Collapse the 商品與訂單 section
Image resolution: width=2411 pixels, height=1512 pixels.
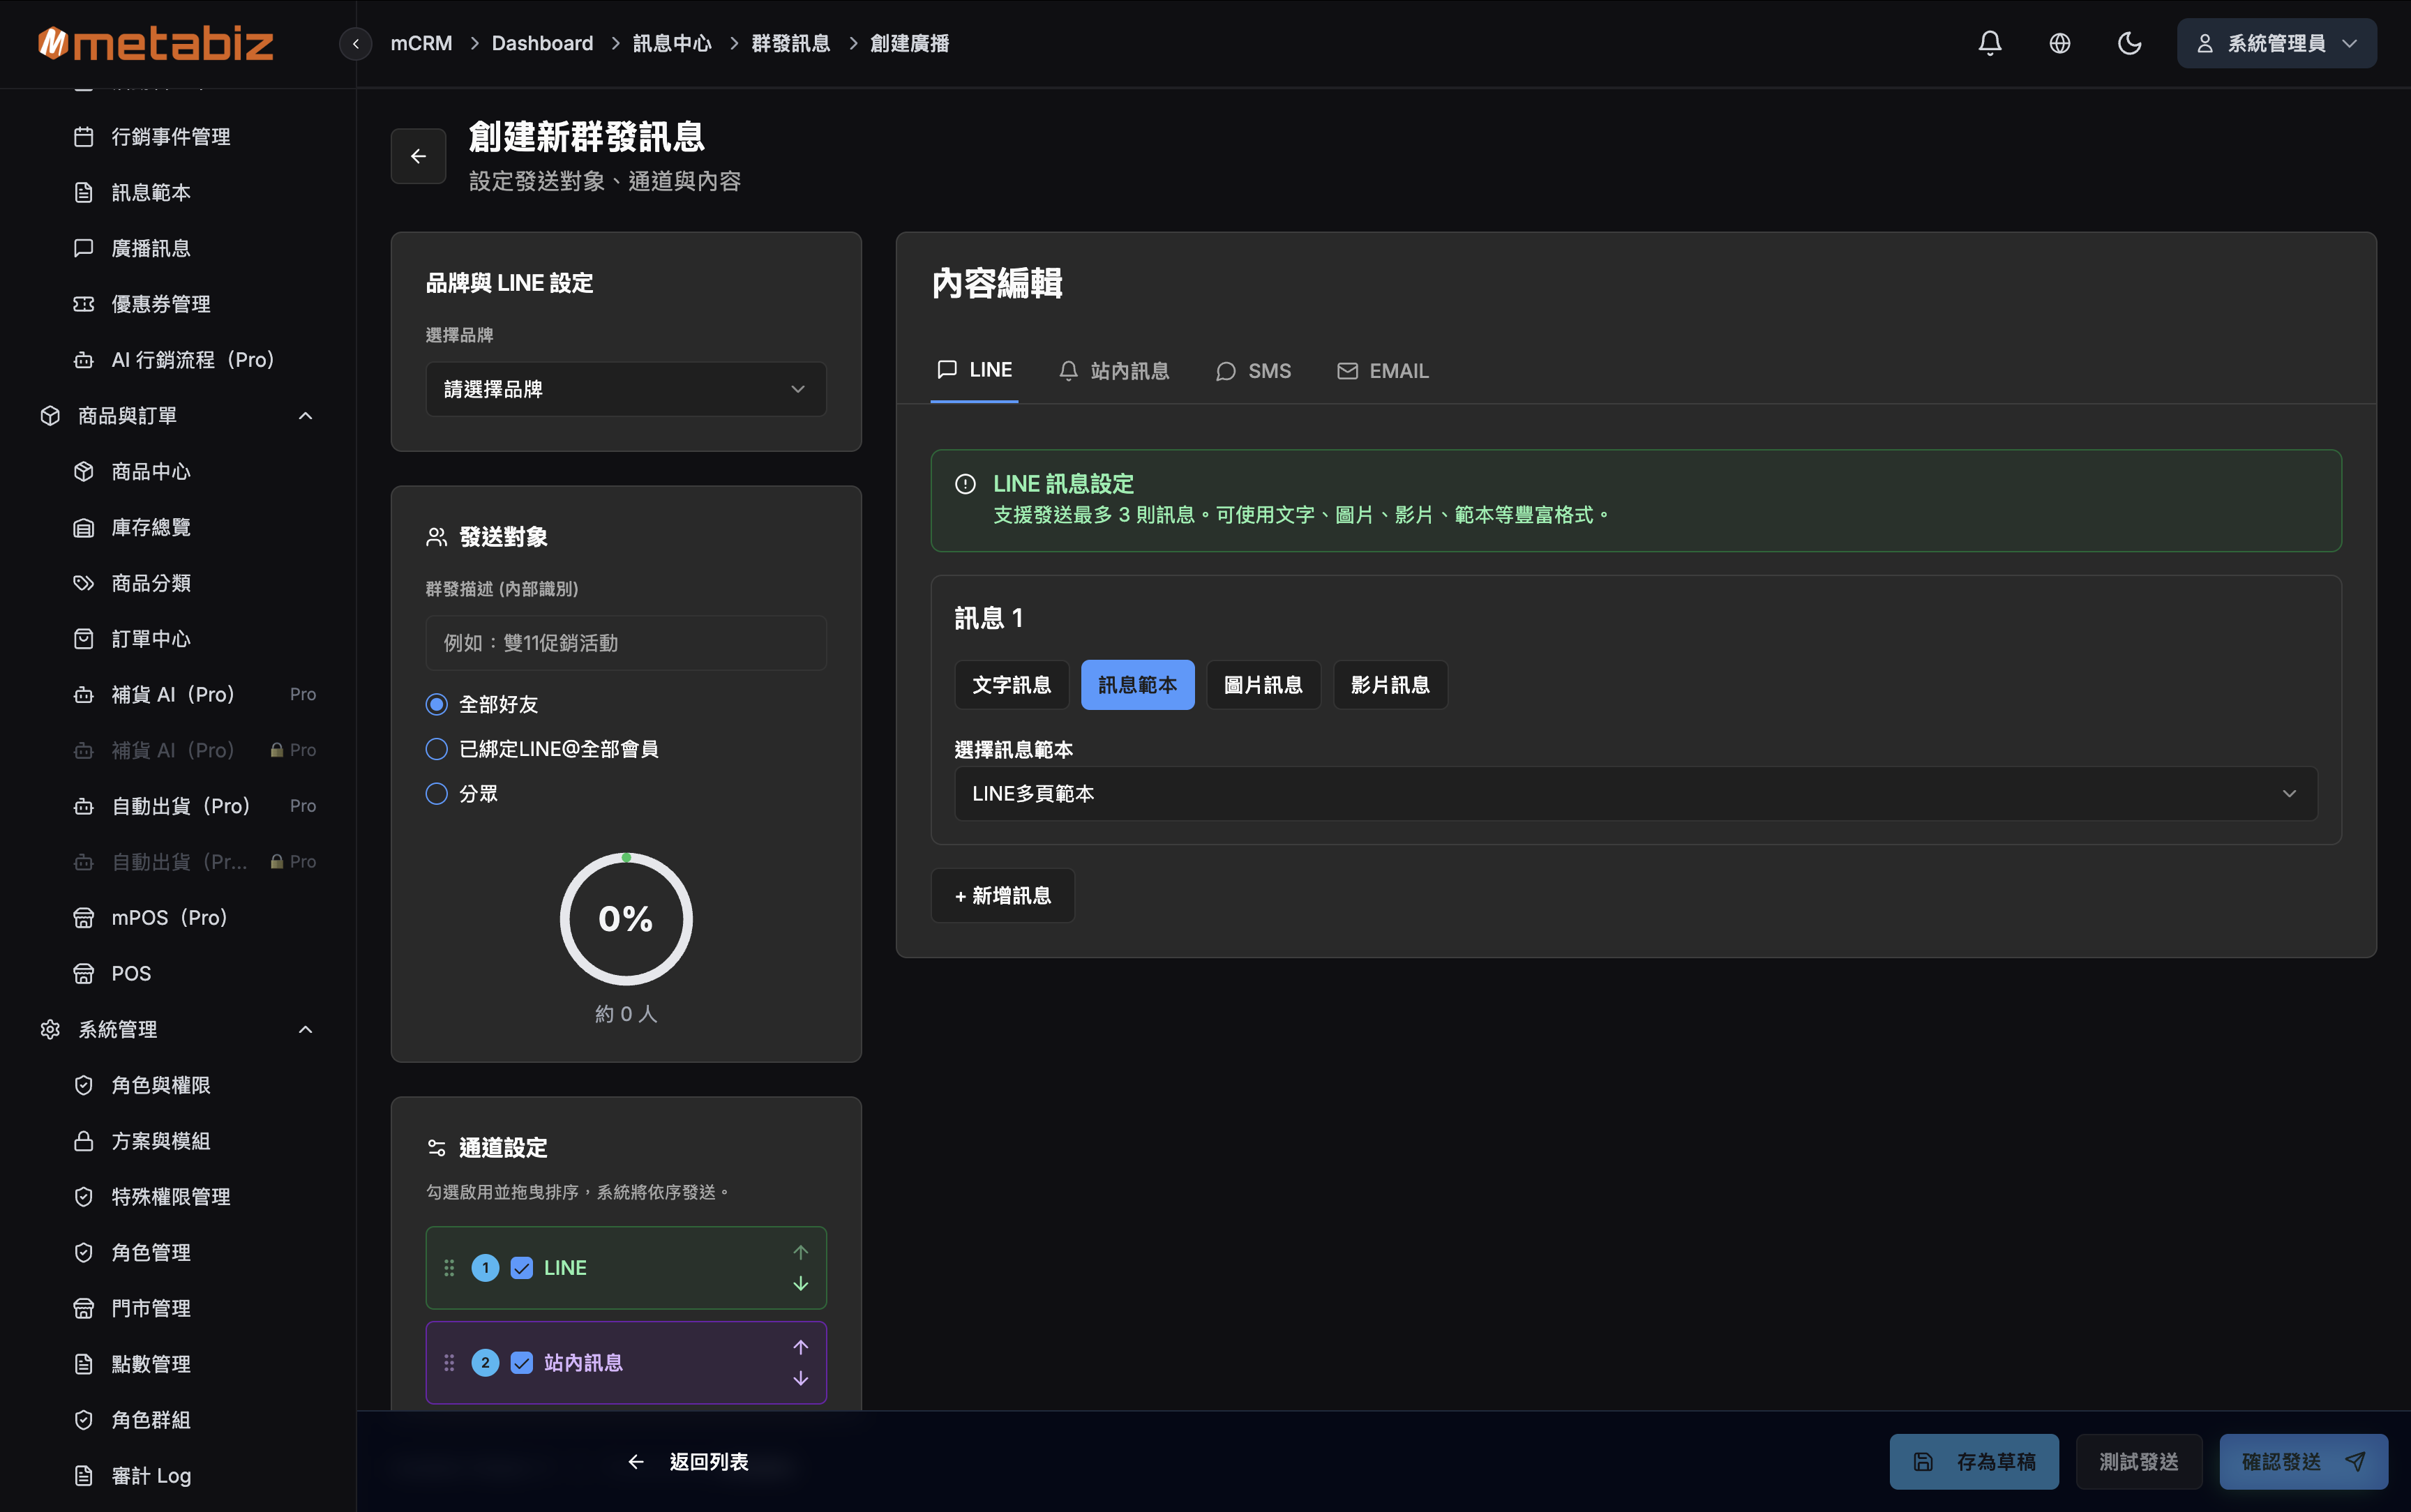tap(305, 415)
